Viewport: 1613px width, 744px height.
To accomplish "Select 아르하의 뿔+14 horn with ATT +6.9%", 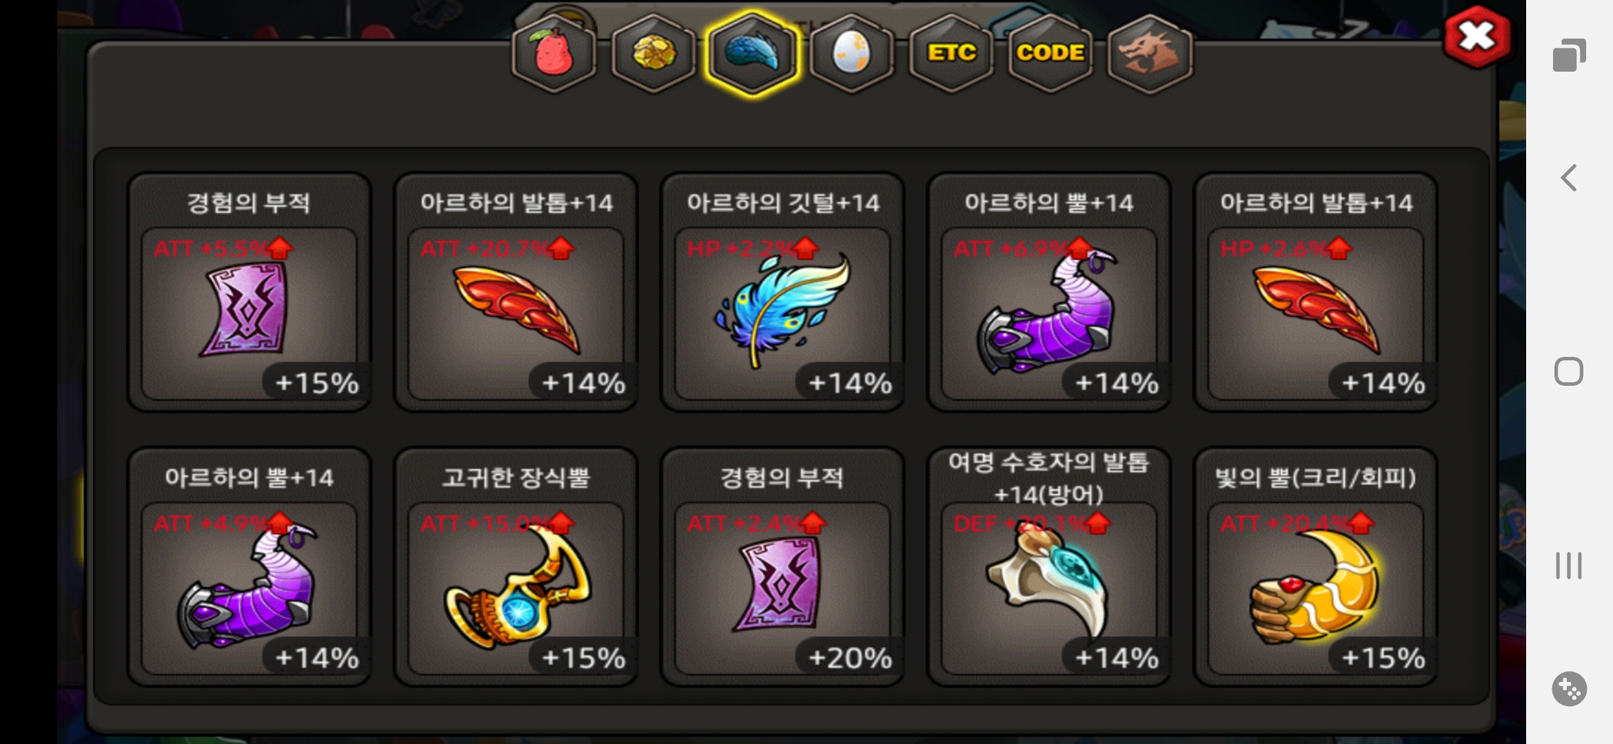I will coord(1049,292).
